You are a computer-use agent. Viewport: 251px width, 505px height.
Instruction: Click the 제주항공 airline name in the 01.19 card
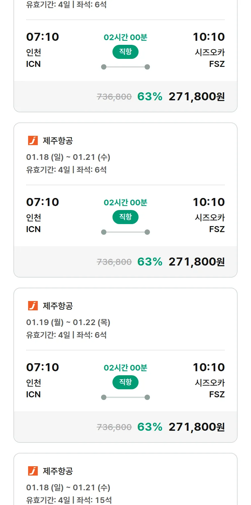58,306
